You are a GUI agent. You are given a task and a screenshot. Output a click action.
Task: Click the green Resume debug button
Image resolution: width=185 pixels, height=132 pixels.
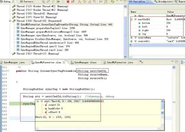[x=58, y=1]
